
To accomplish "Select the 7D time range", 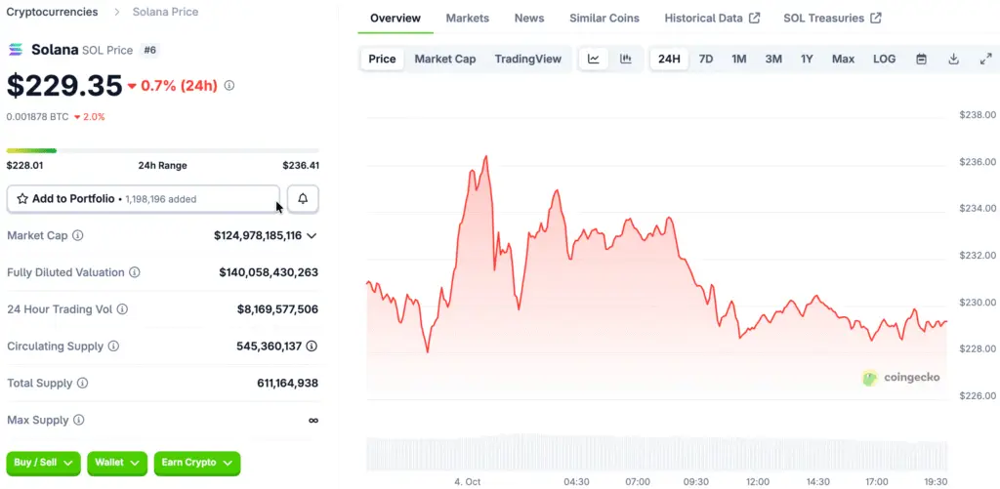I will (x=705, y=59).
